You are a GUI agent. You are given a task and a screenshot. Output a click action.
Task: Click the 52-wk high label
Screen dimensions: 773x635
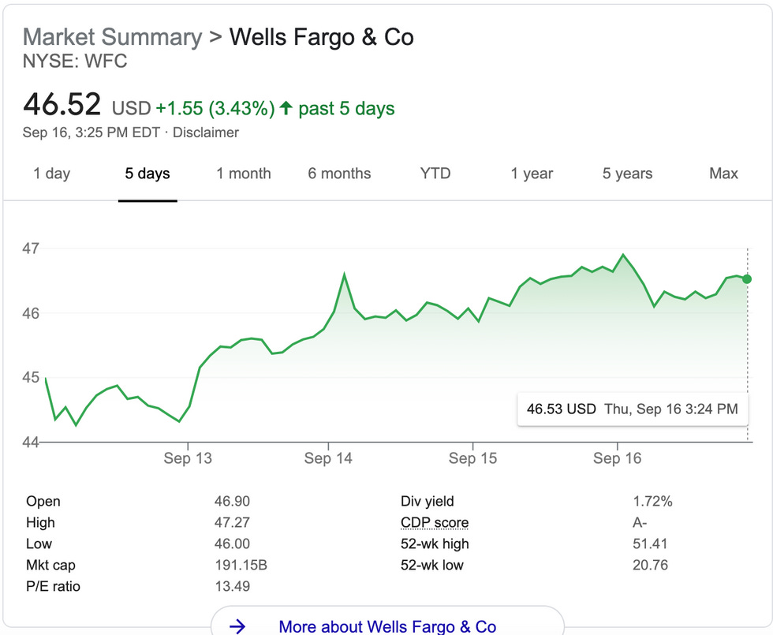click(435, 543)
